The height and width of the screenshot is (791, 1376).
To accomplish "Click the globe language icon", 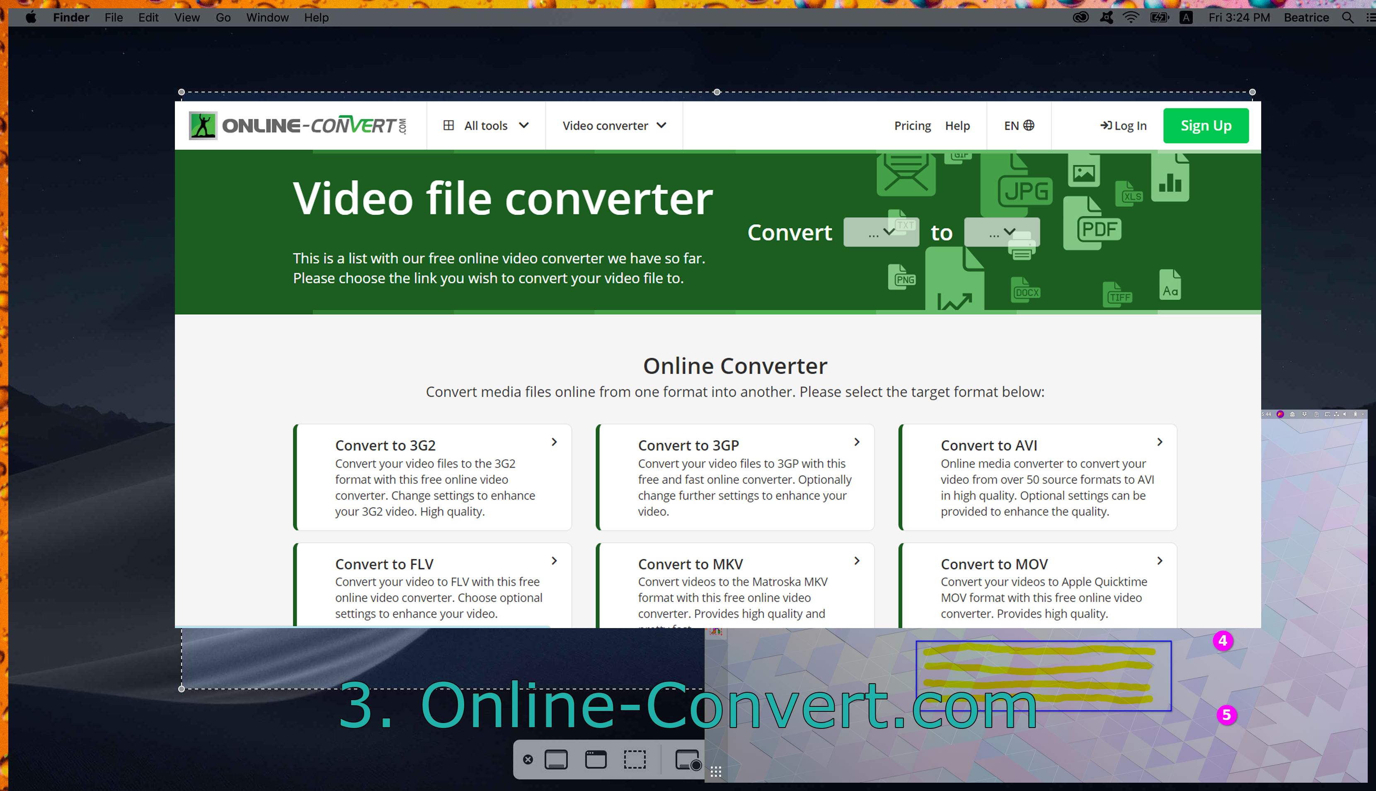I will coord(1028,126).
